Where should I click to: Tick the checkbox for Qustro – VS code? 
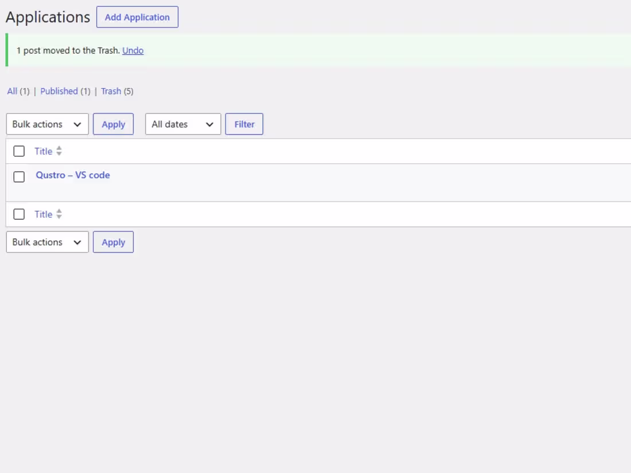pos(19,177)
